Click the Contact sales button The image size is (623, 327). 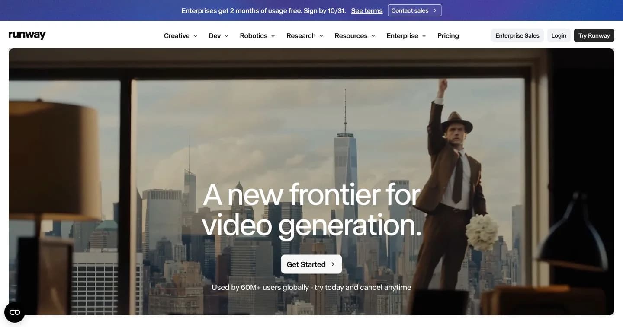coord(414,10)
